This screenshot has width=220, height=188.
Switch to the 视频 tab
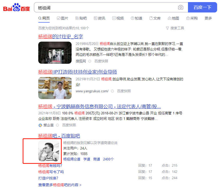point(118,18)
